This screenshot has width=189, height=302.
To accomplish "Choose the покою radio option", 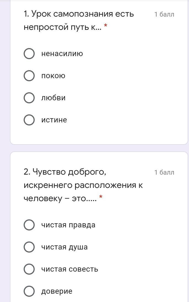I will 29,75.
